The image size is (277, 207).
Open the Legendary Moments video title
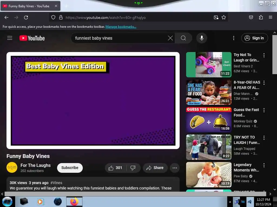pyautogui.click(x=246, y=167)
